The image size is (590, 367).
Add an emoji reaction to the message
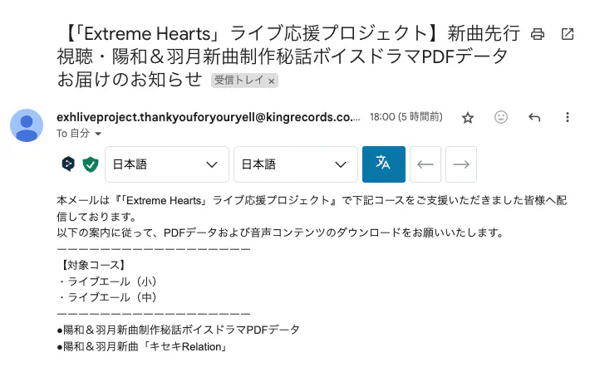[x=501, y=117]
